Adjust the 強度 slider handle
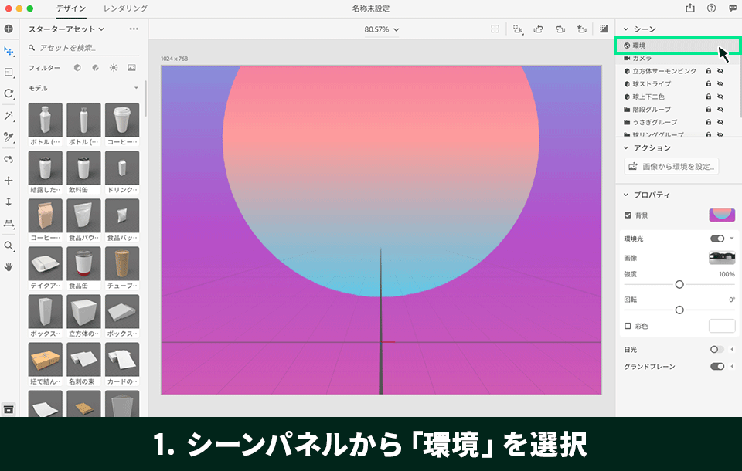This screenshot has width=742, height=471. click(x=679, y=285)
